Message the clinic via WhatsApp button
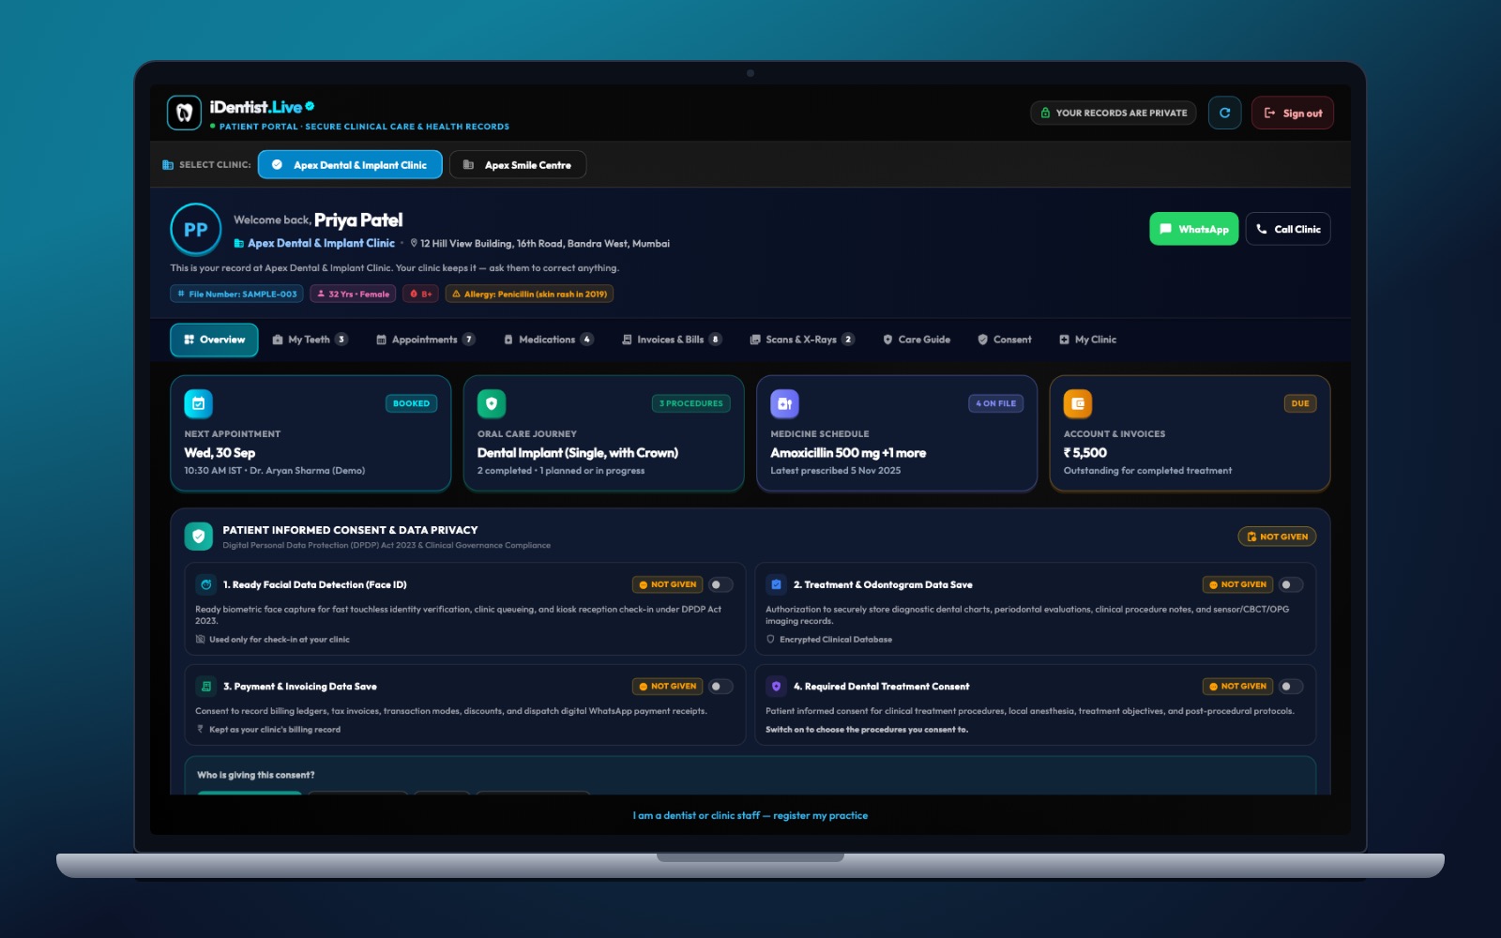1501x938 pixels. click(1193, 229)
